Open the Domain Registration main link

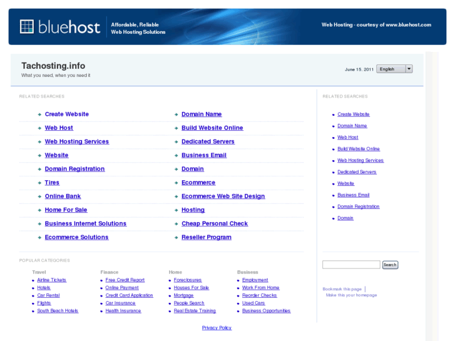74,169
